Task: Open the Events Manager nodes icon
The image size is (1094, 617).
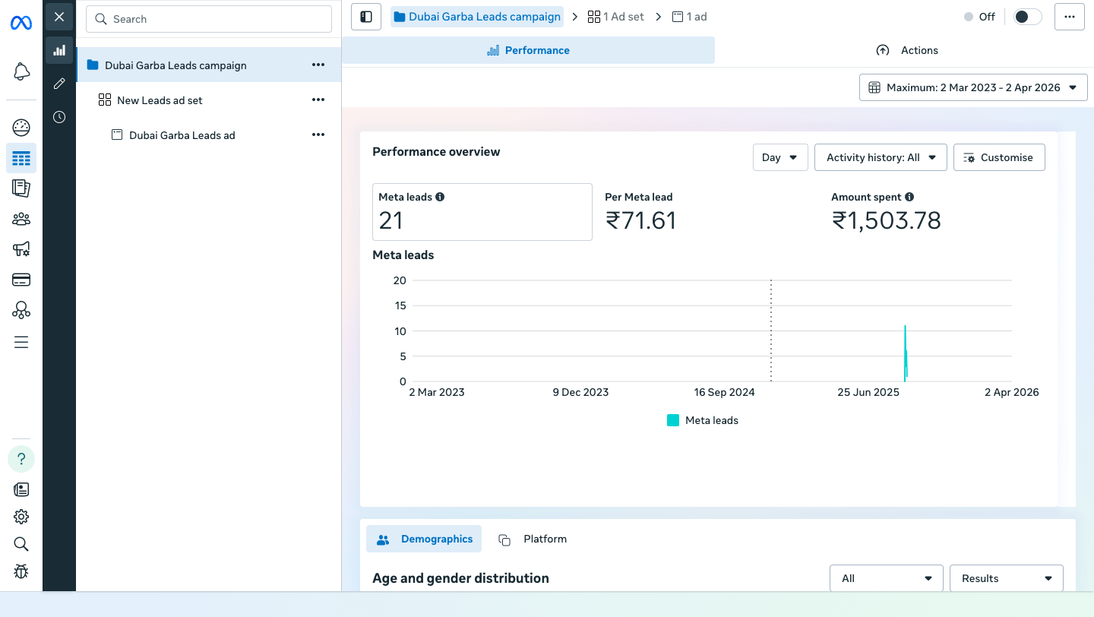Action: pos(21,310)
